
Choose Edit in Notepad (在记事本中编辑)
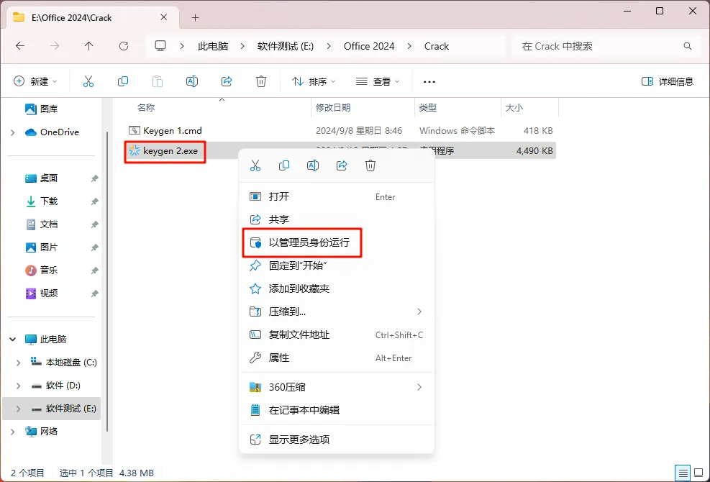click(x=337, y=410)
